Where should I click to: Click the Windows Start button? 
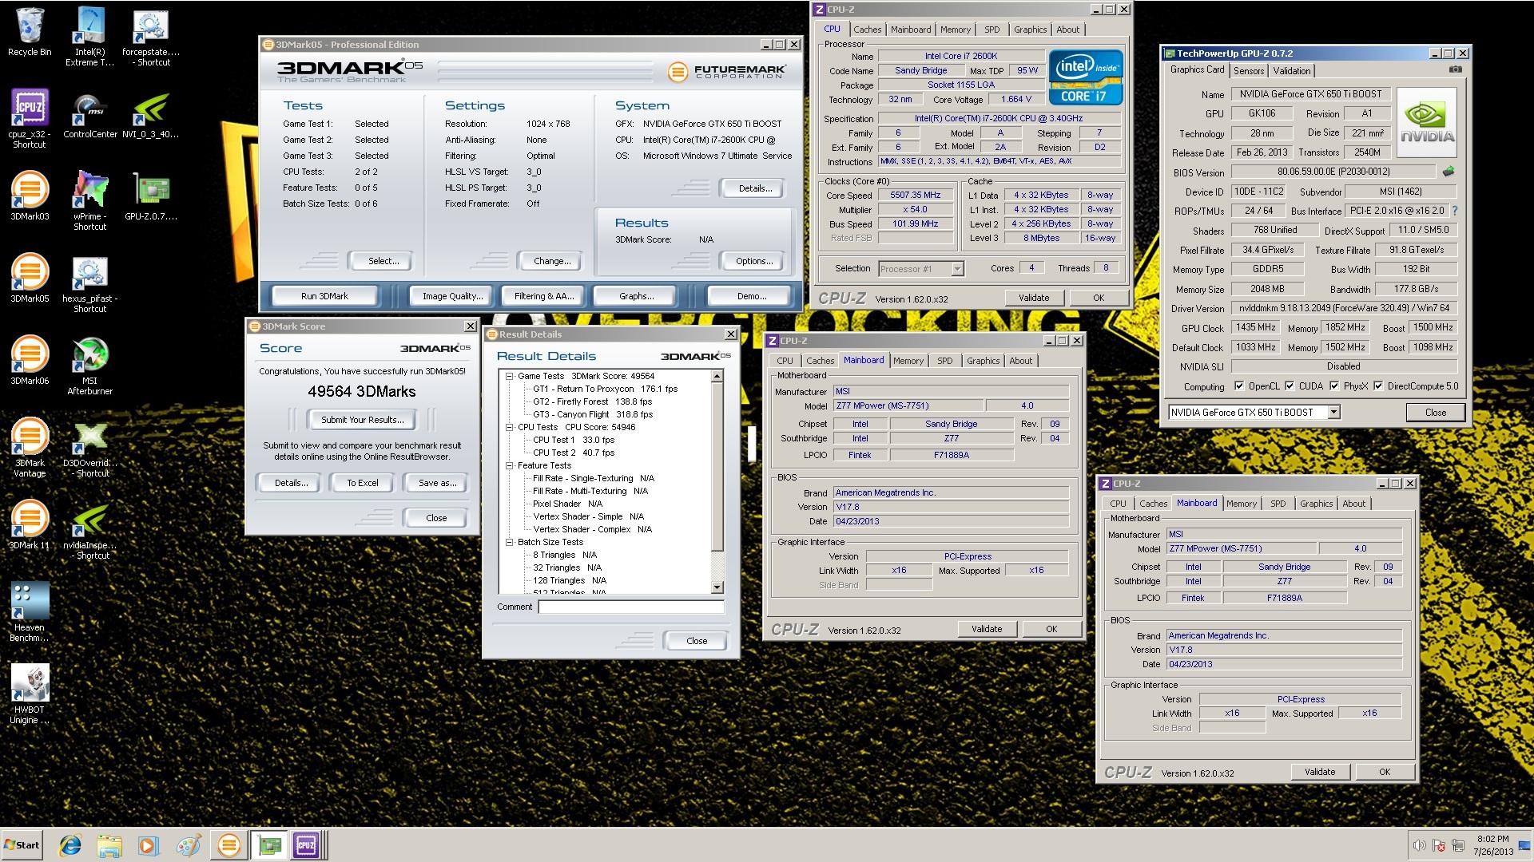coord(22,845)
